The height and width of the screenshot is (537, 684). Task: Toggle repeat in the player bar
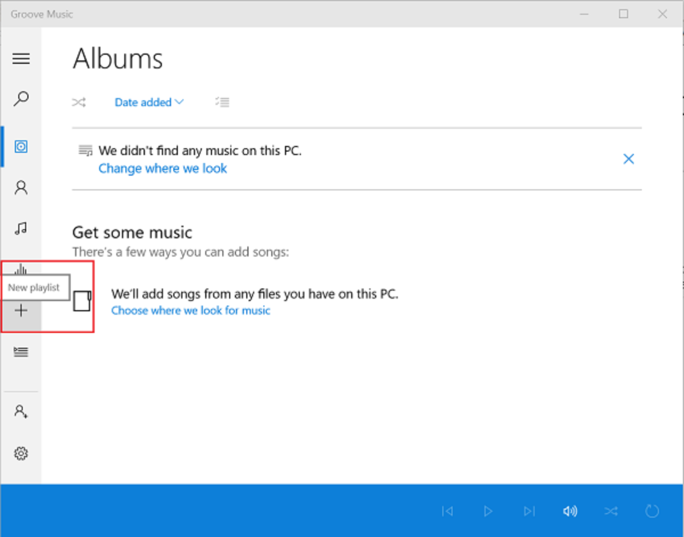(653, 511)
